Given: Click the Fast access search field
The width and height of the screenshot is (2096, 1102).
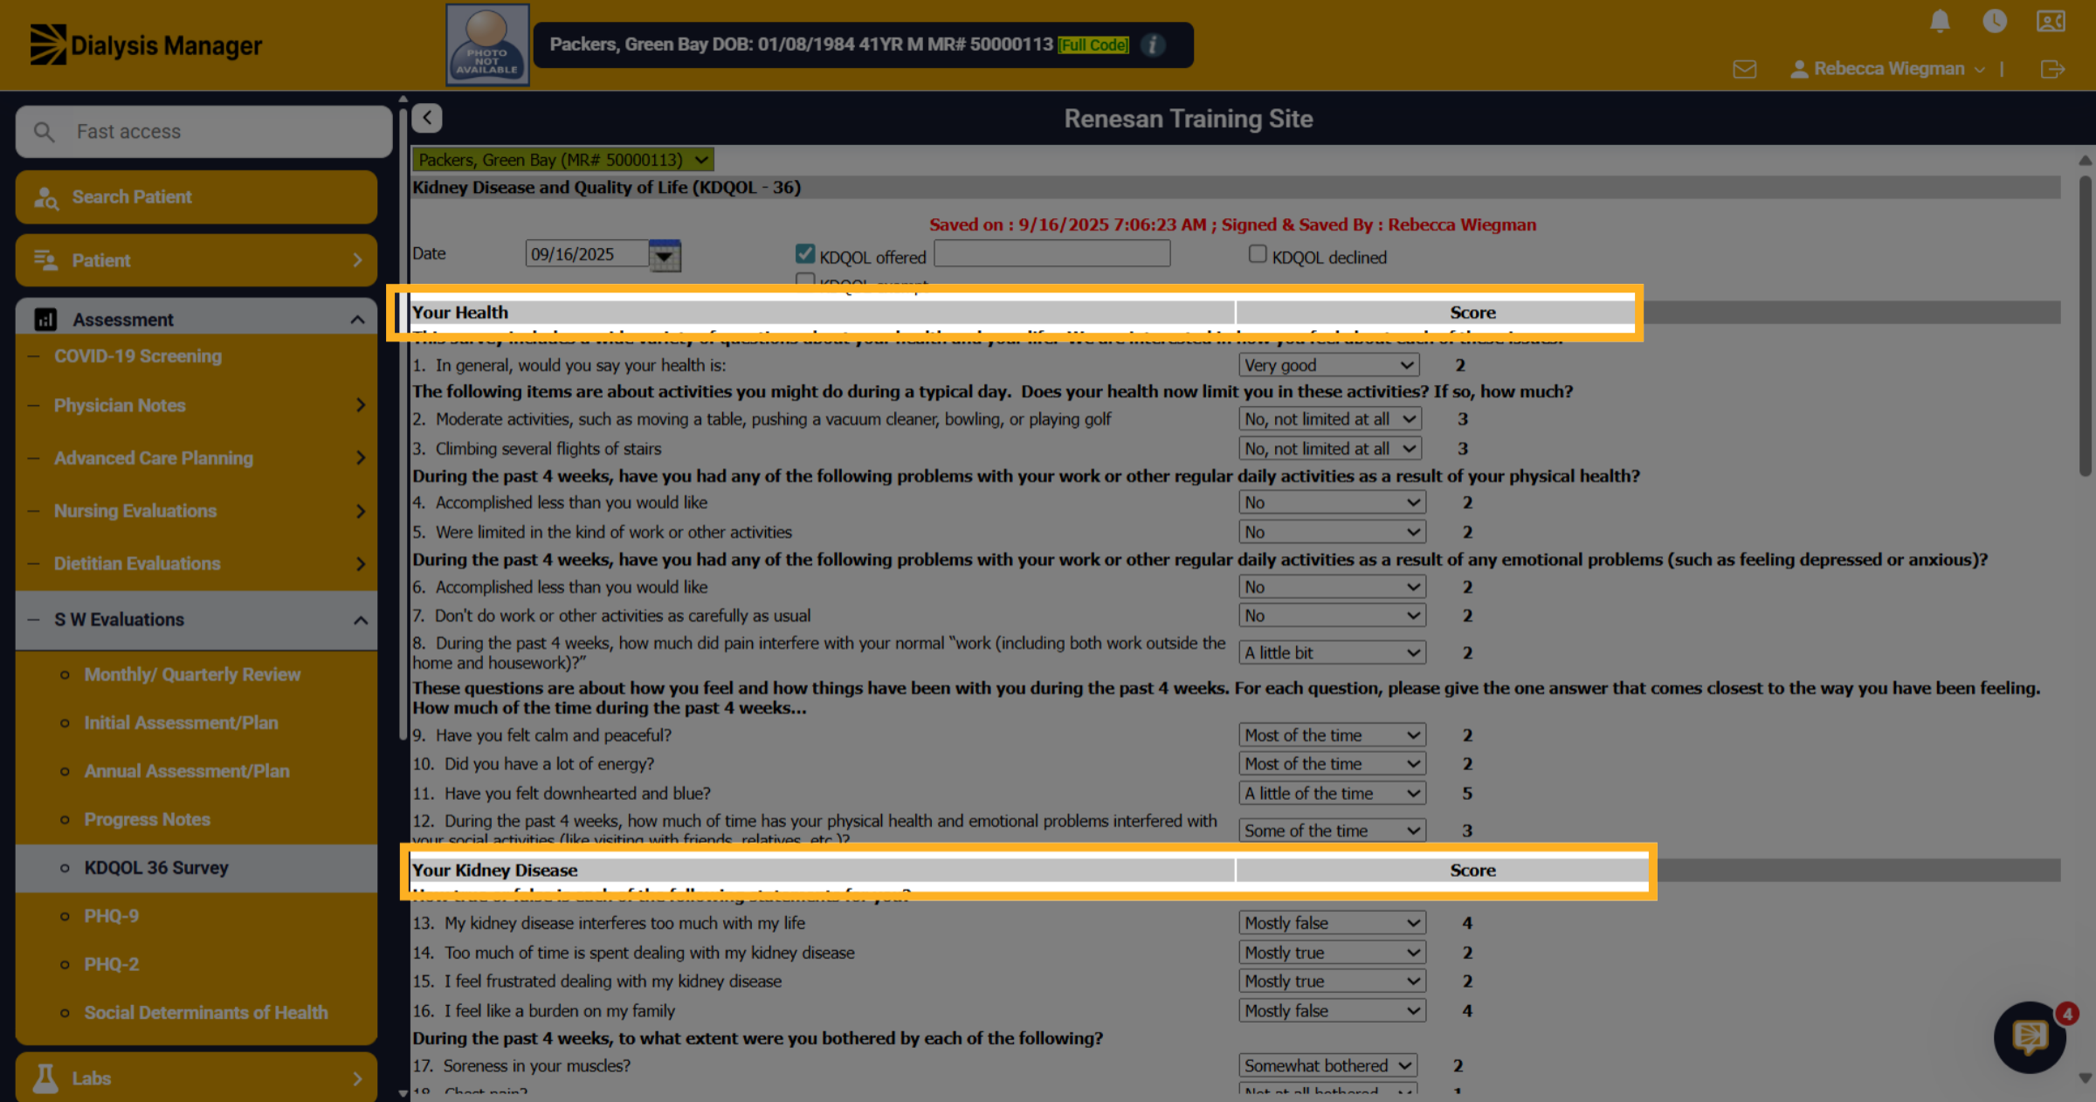Looking at the screenshot, I should [x=203, y=132].
